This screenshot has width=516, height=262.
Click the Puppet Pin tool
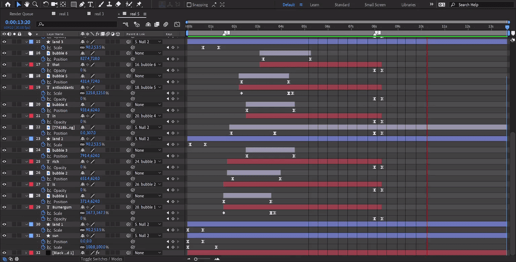(x=139, y=5)
